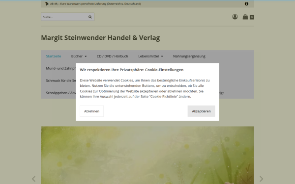Open the user account icon
Viewport: 295px width, 184px height.
235,17
